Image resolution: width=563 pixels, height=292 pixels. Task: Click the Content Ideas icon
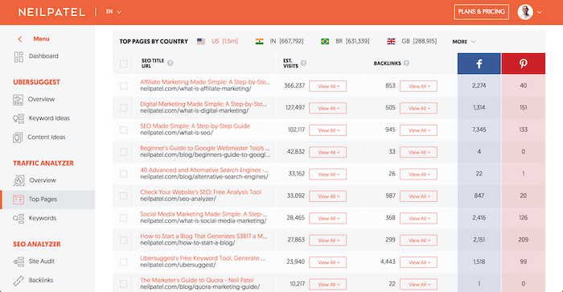coord(18,138)
